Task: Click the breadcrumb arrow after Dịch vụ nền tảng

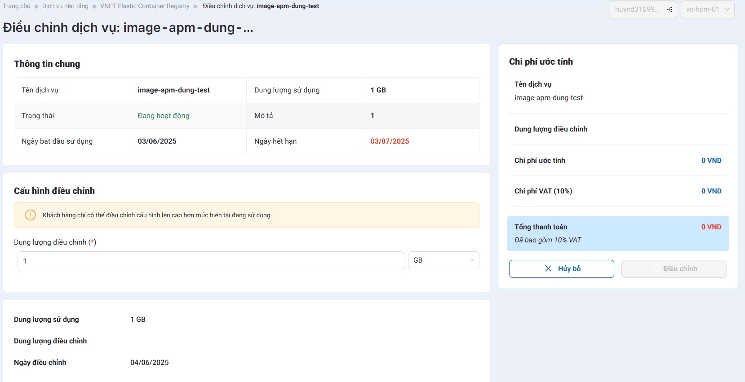Action: (94, 6)
